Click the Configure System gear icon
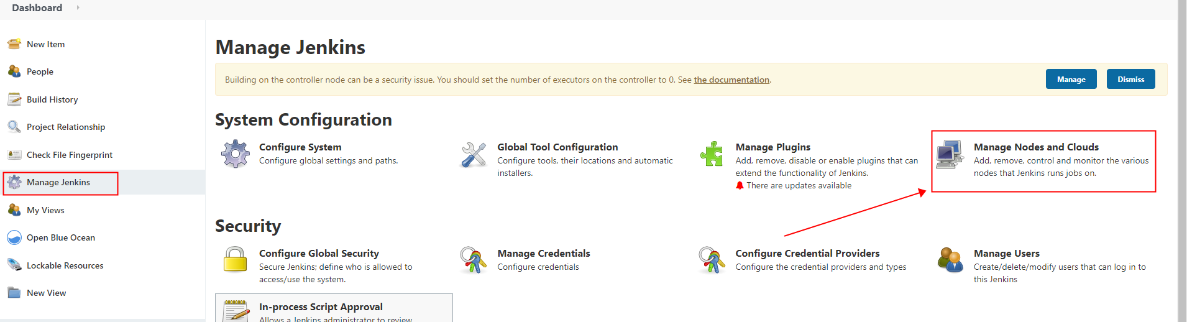 click(x=236, y=154)
